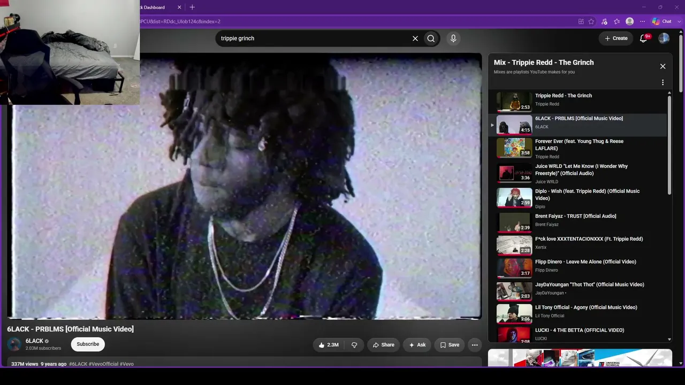Close the Mix playlist panel
The image size is (685, 385).
(663, 66)
